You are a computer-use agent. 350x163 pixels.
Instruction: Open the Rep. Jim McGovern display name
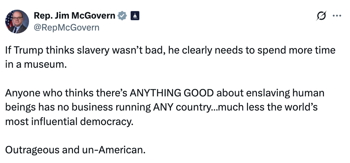74,16
